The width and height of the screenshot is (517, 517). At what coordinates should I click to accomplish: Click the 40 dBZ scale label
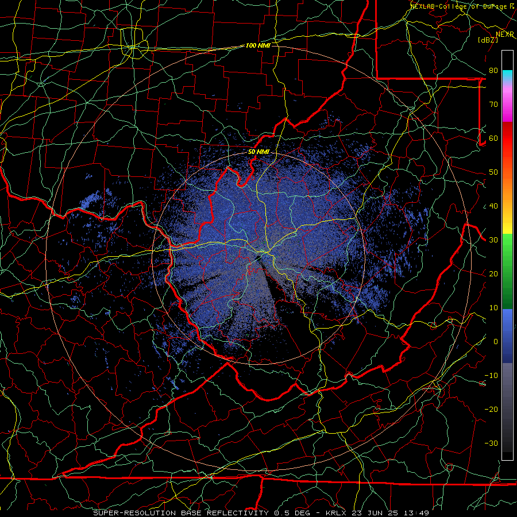pos(493,206)
